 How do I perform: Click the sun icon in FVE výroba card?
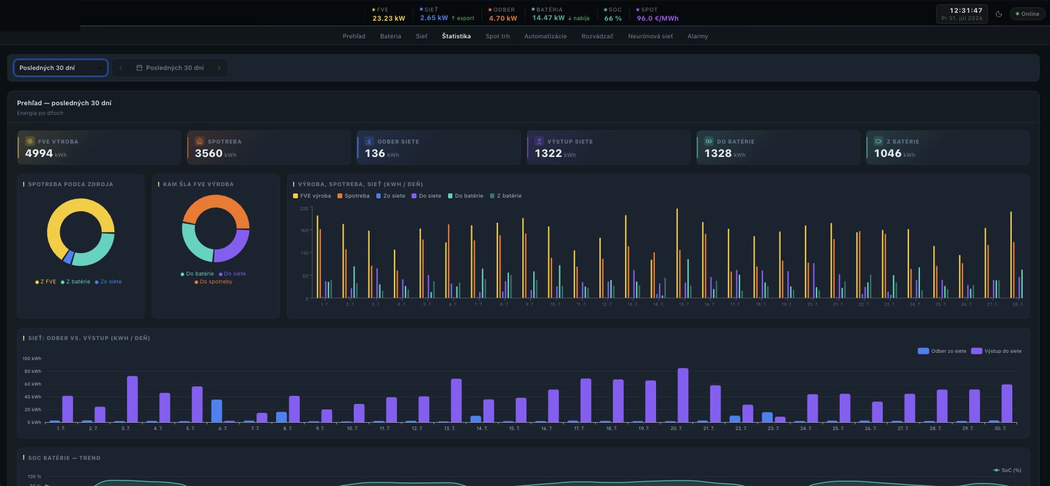pyautogui.click(x=30, y=141)
